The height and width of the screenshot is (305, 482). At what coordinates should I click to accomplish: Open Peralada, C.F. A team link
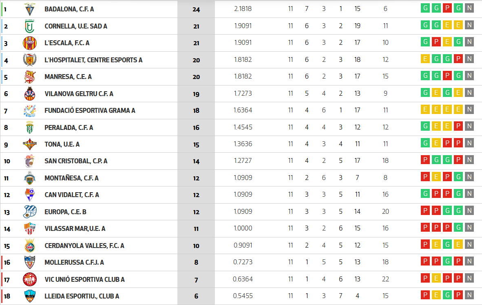point(69,127)
